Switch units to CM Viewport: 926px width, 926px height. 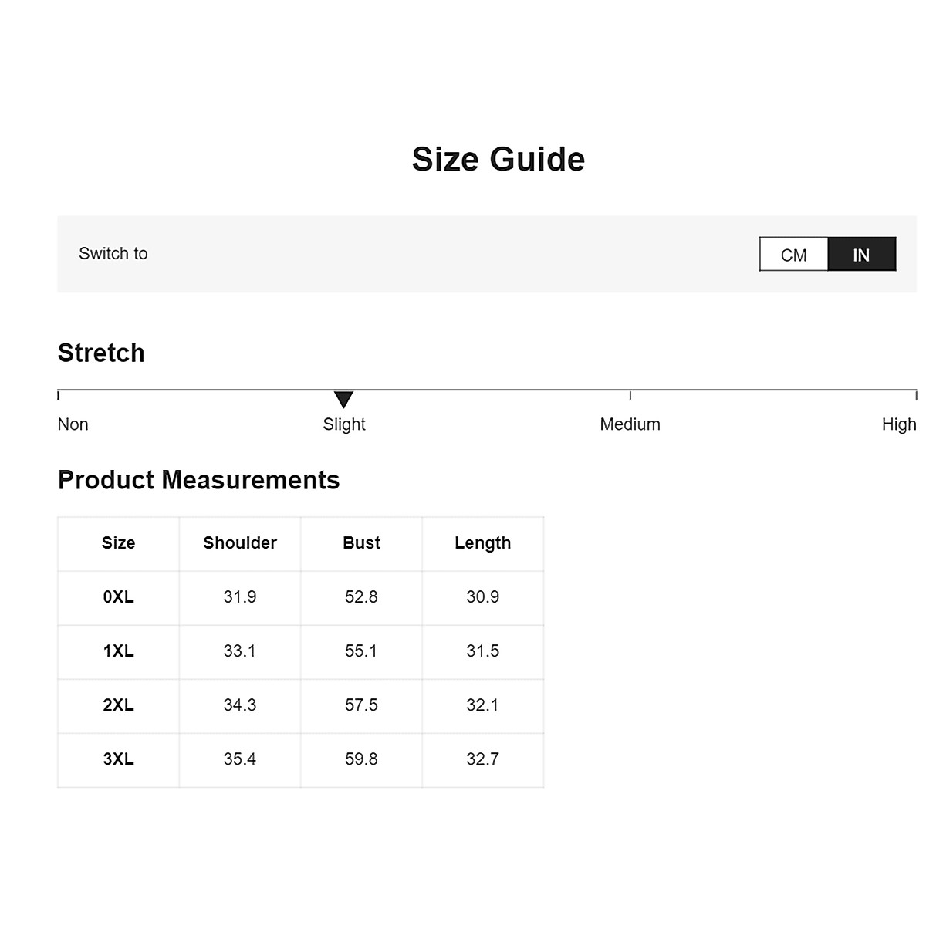coord(793,255)
